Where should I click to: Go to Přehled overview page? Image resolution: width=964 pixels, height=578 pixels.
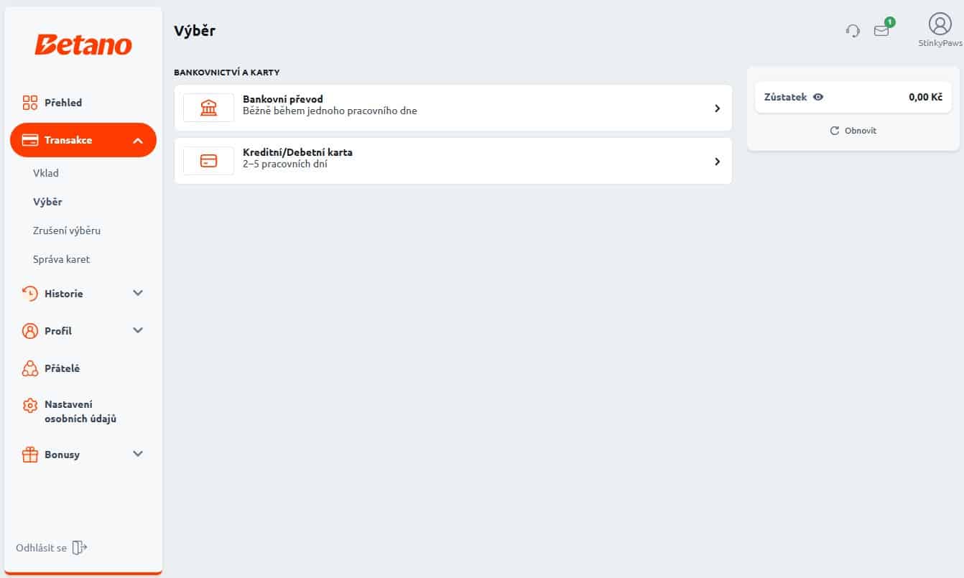click(63, 103)
